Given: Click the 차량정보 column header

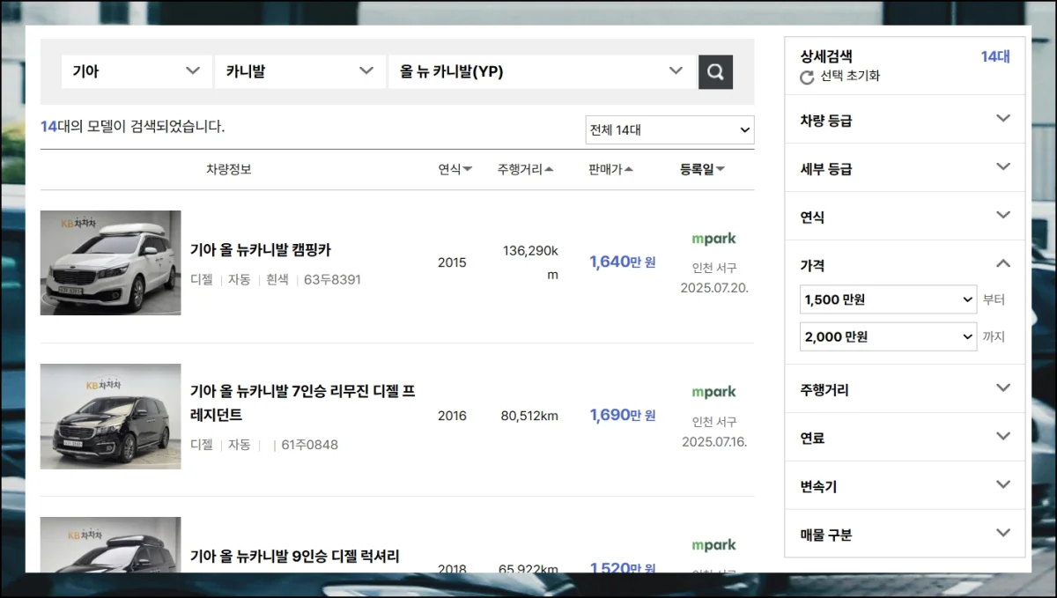Looking at the screenshot, I should 229,169.
